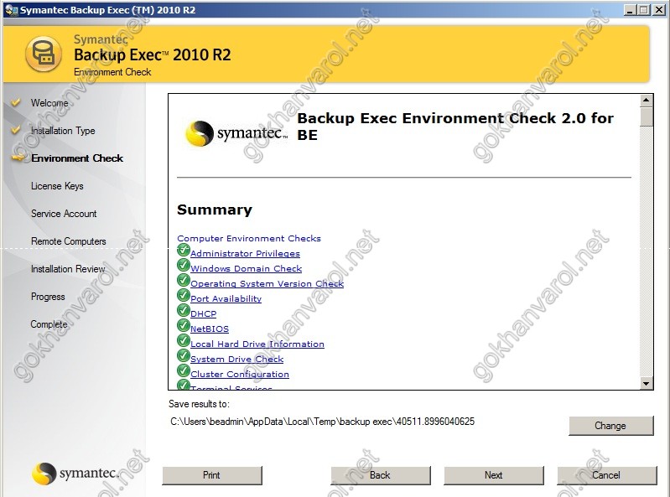Open the Operating System Version Check link
The image size is (670, 497).
(267, 284)
